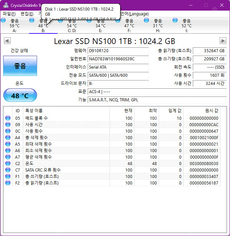The image size is (230, 236).
Task: Select the 평균 삭제 횟수 attribute row
Action: 112,157
